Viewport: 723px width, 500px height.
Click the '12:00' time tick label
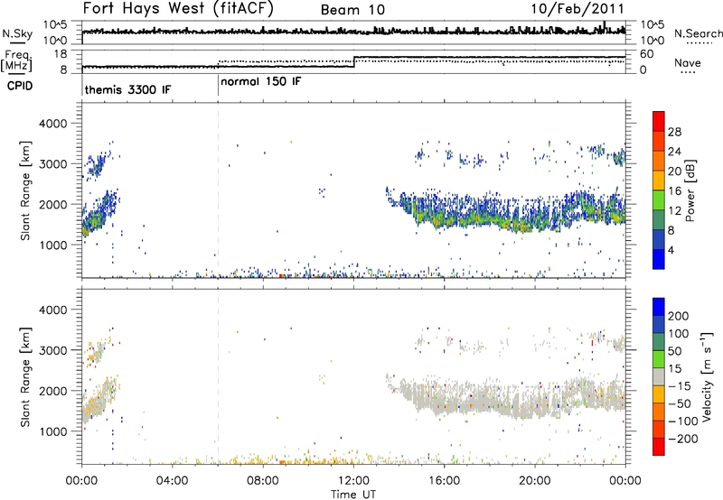(353, 481)
